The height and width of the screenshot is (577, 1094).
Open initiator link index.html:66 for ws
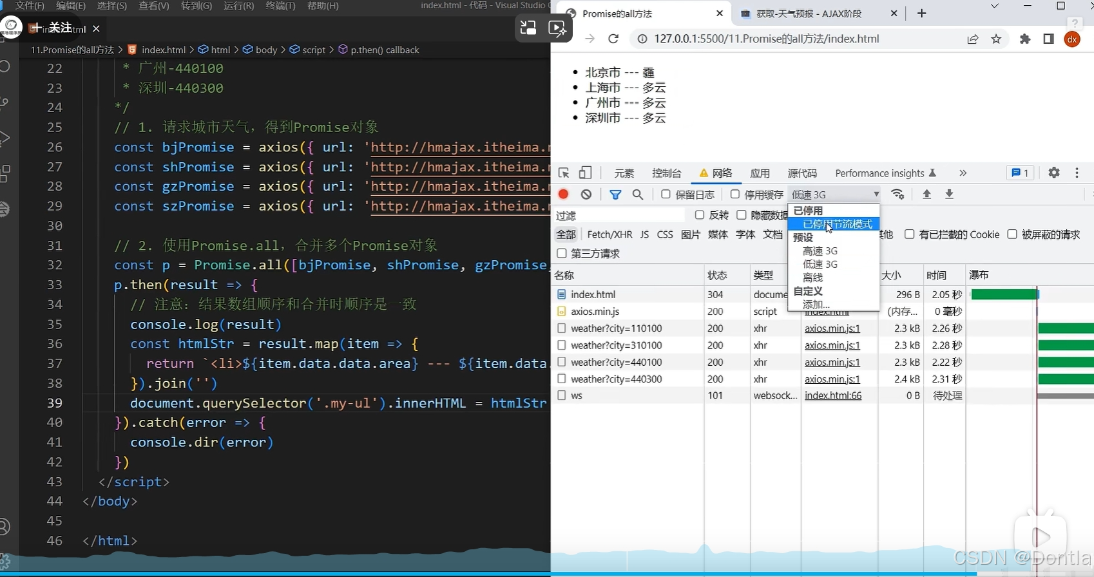(x=833, y=395)
